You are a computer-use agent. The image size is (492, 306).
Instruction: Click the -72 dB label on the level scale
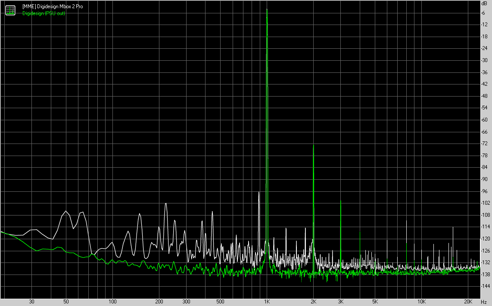pyautogui.click(x=486, y=144)
